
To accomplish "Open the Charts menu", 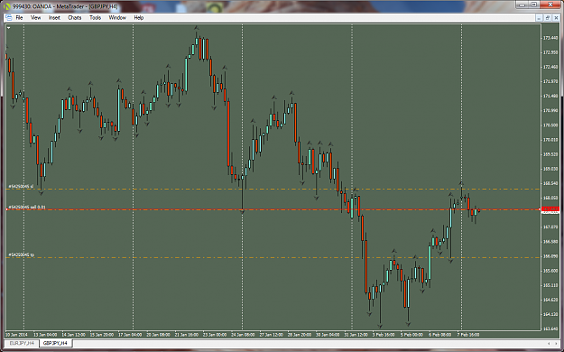I will coord(75,18).
